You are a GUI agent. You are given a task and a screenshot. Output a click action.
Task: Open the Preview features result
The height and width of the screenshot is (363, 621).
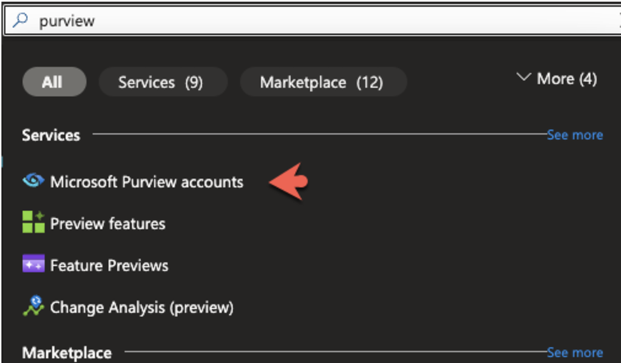[x=108, y=224]
